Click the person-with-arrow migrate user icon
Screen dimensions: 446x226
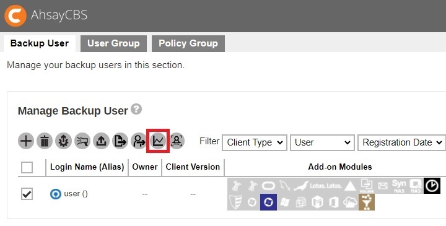click(139, 141)
